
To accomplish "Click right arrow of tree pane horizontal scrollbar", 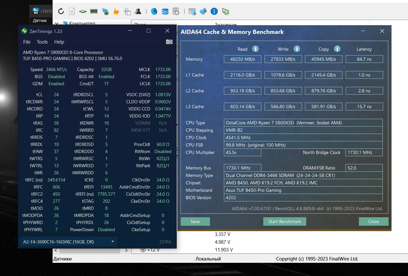I will tap(126, 250).
